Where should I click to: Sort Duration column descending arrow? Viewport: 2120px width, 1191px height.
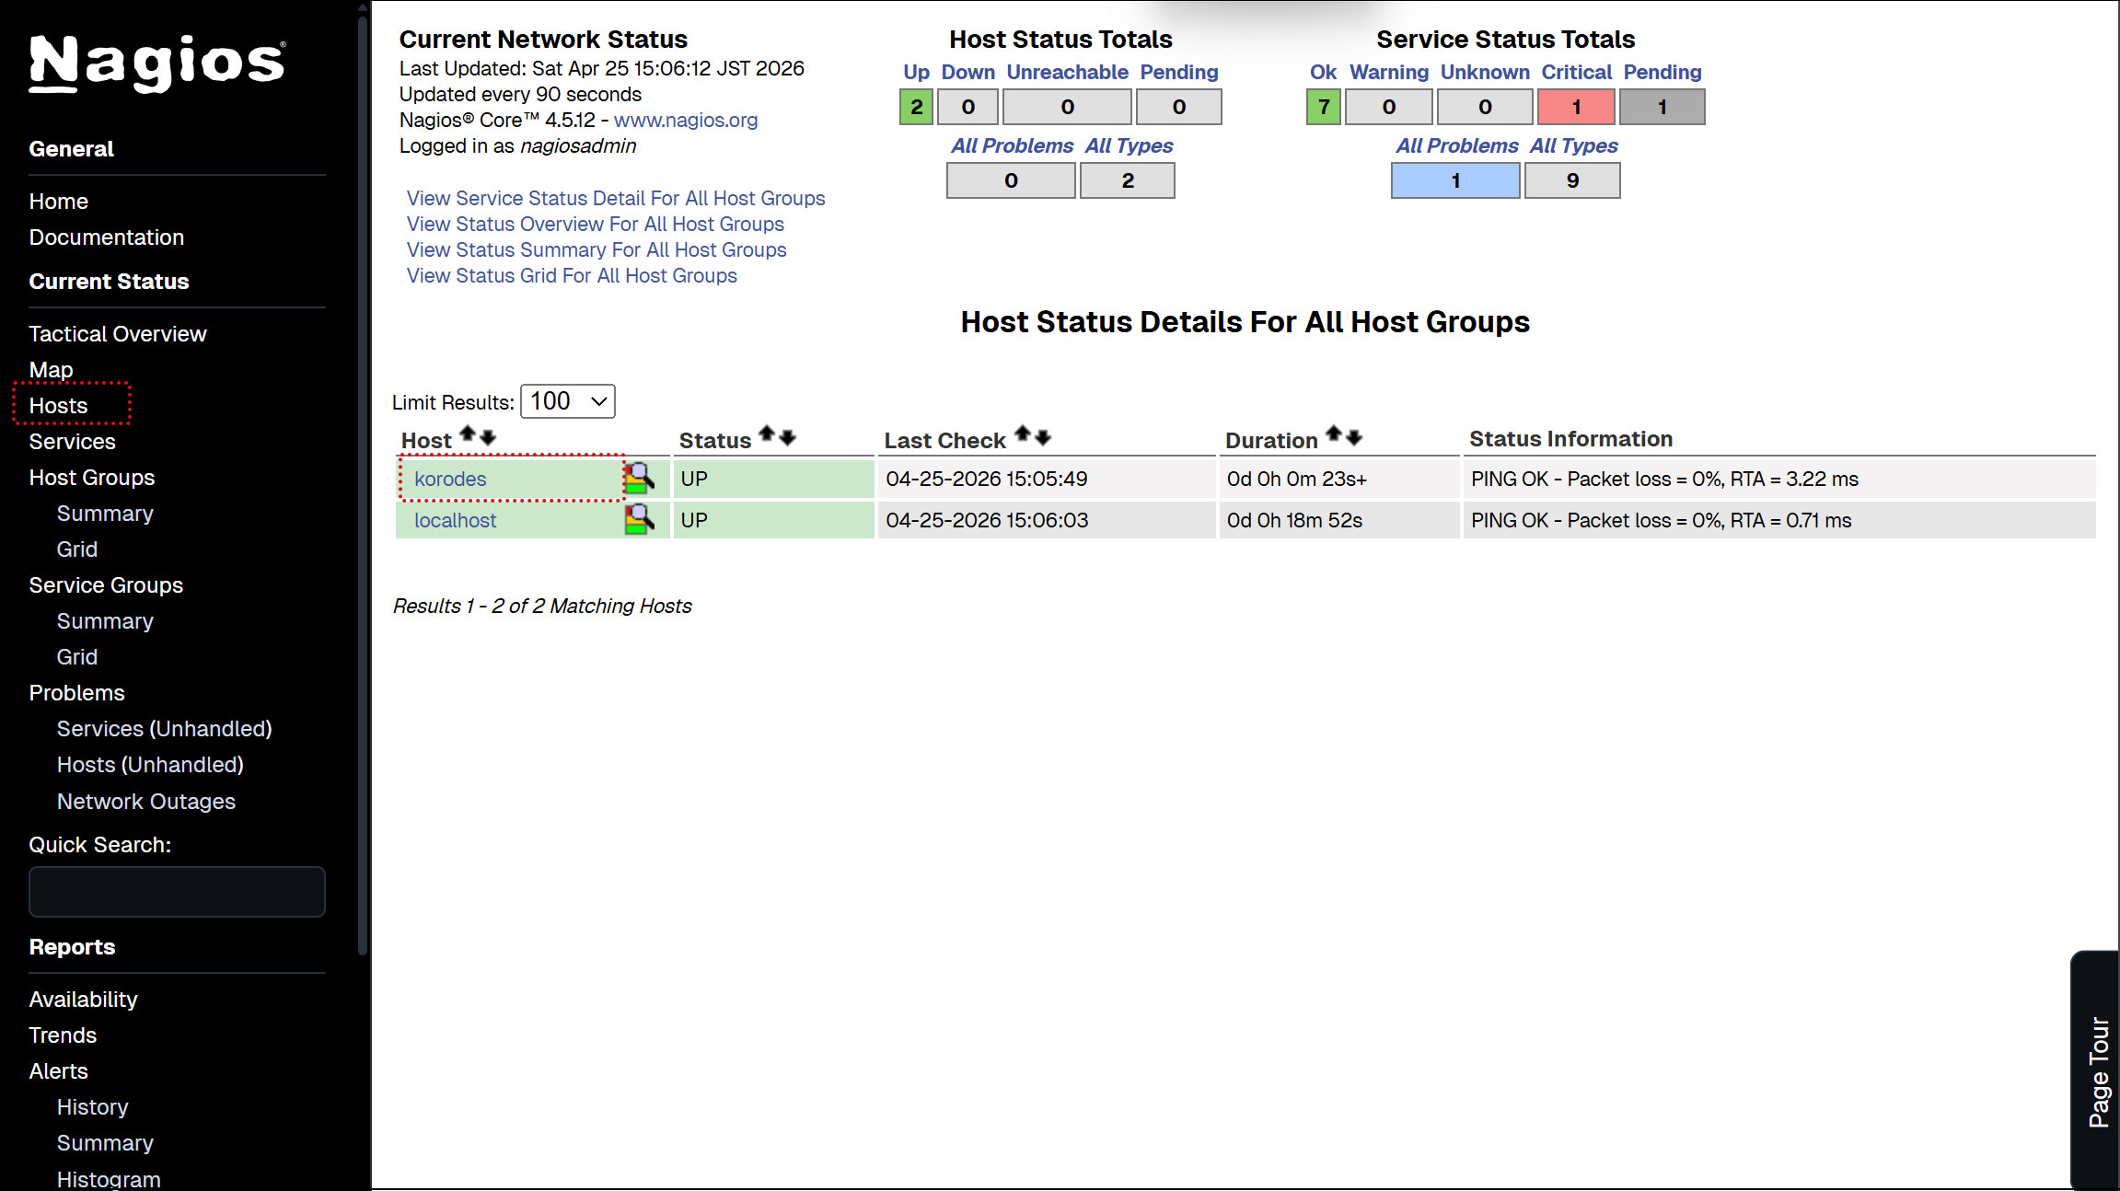(1354, 437)
